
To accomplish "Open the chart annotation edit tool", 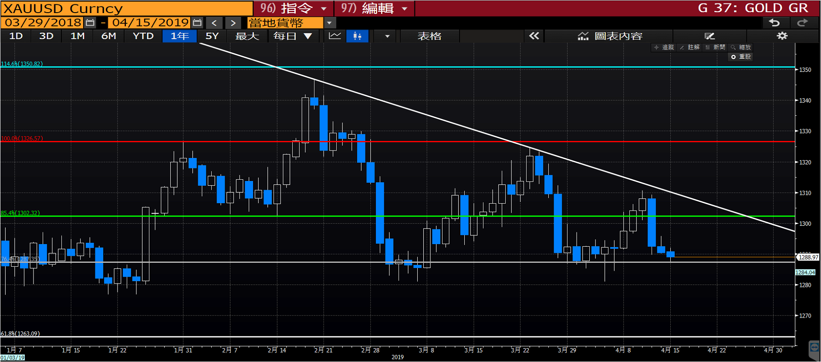I will (x=710, y=36).
